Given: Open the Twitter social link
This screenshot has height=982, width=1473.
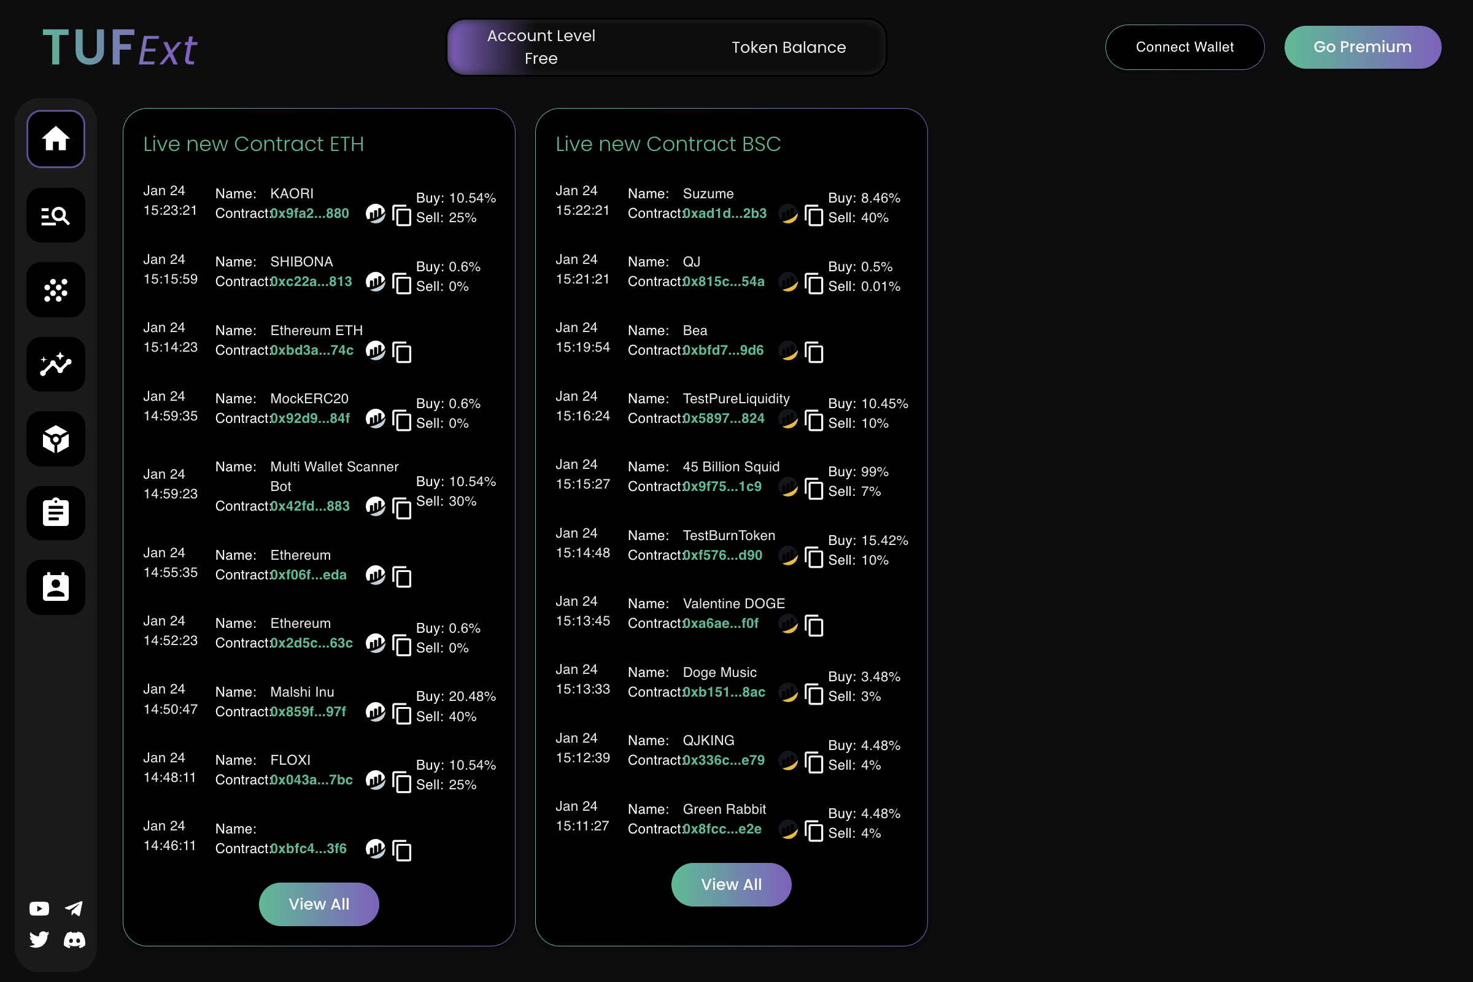Looking at the screenshot, I should pos(39,940).
